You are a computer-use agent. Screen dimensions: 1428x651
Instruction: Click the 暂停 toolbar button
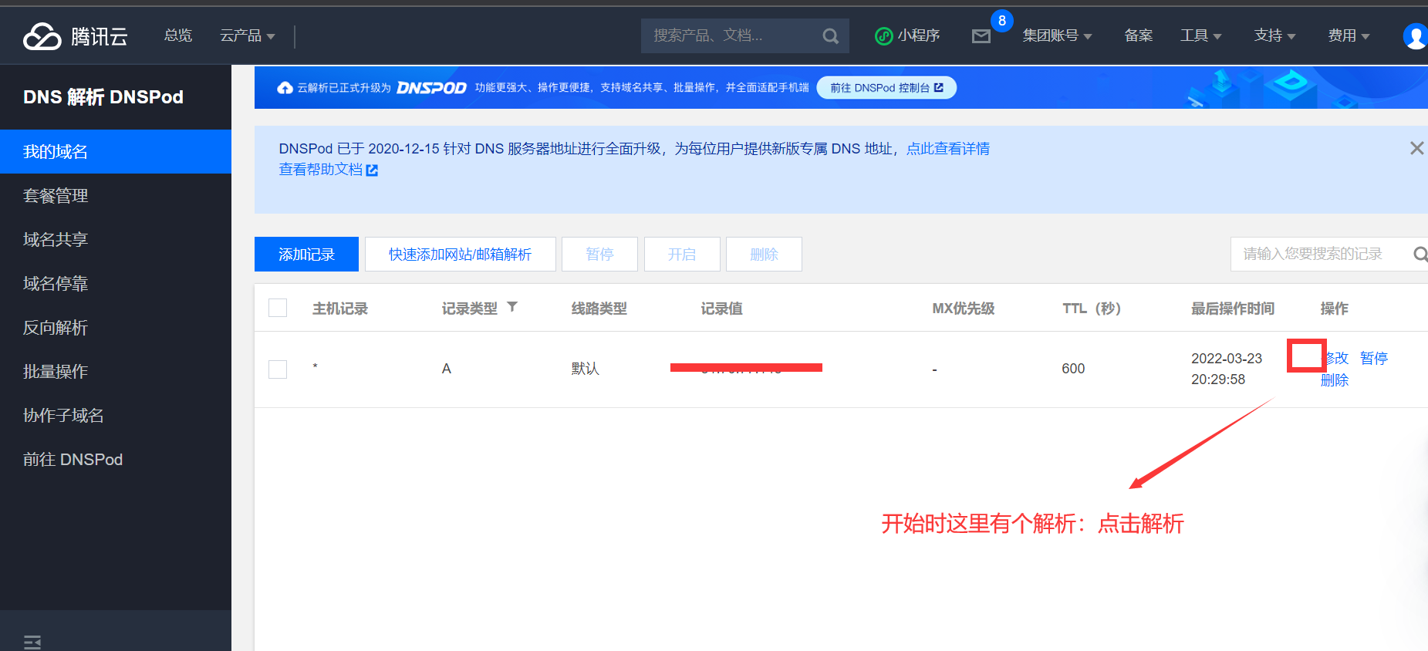[x=599, y=255]
